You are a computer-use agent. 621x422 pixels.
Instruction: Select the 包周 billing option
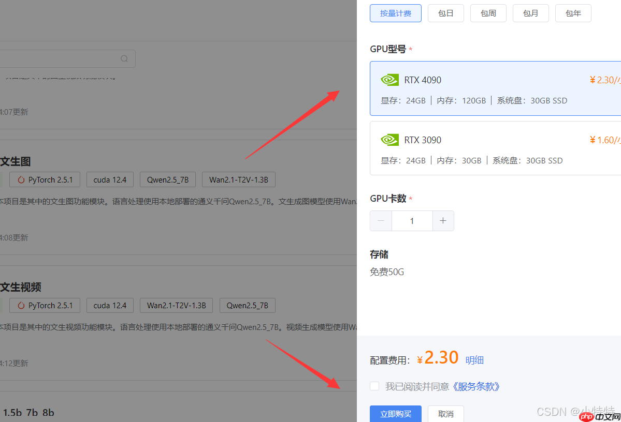coord(488,13)
